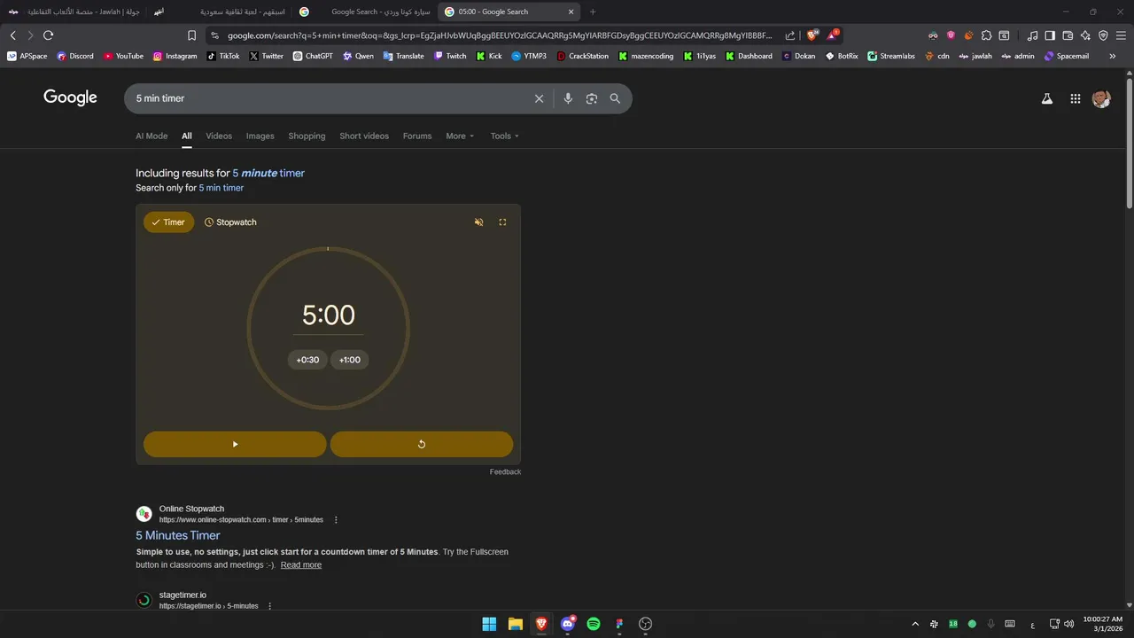Open the Discord bookmark

74,56
